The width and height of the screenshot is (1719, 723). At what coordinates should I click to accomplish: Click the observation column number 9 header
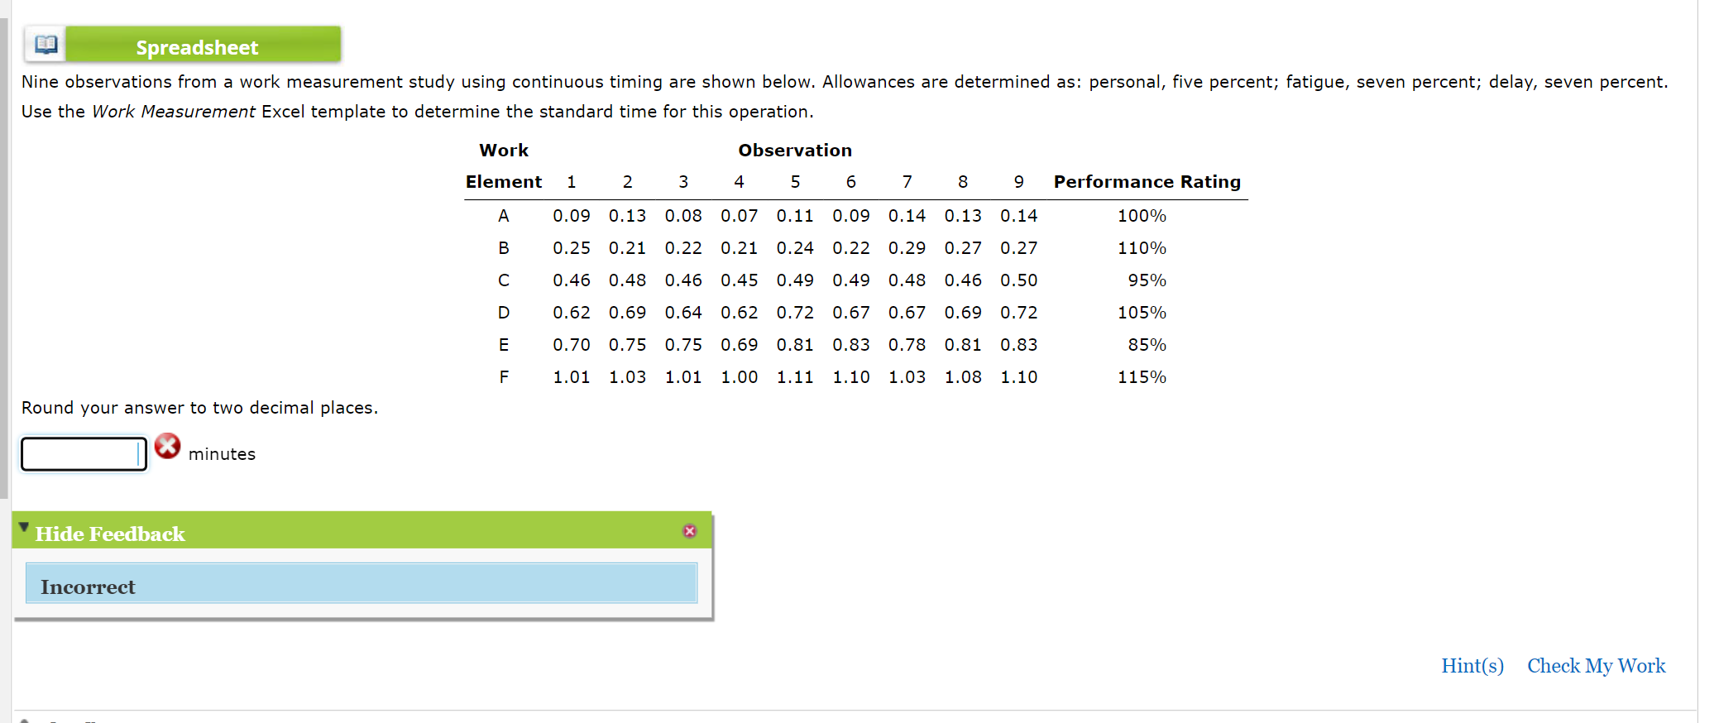click(x=1018, y=181)
